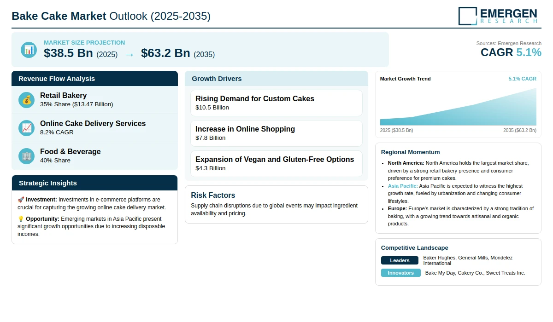The height and width of the screenshot is (322, 553).
Task: Open the Increase in Online Shopping card
Action: (276, 133)
